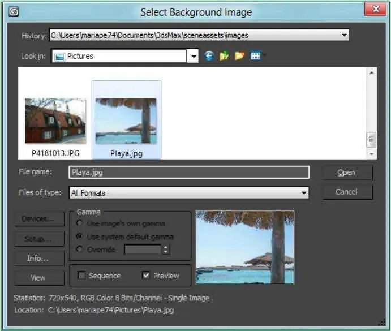Click the Statistics 720x540 text

click(x=111, y=298)
